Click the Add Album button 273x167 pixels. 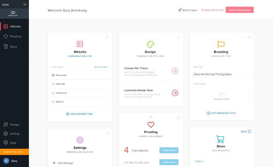pos(169,150)
